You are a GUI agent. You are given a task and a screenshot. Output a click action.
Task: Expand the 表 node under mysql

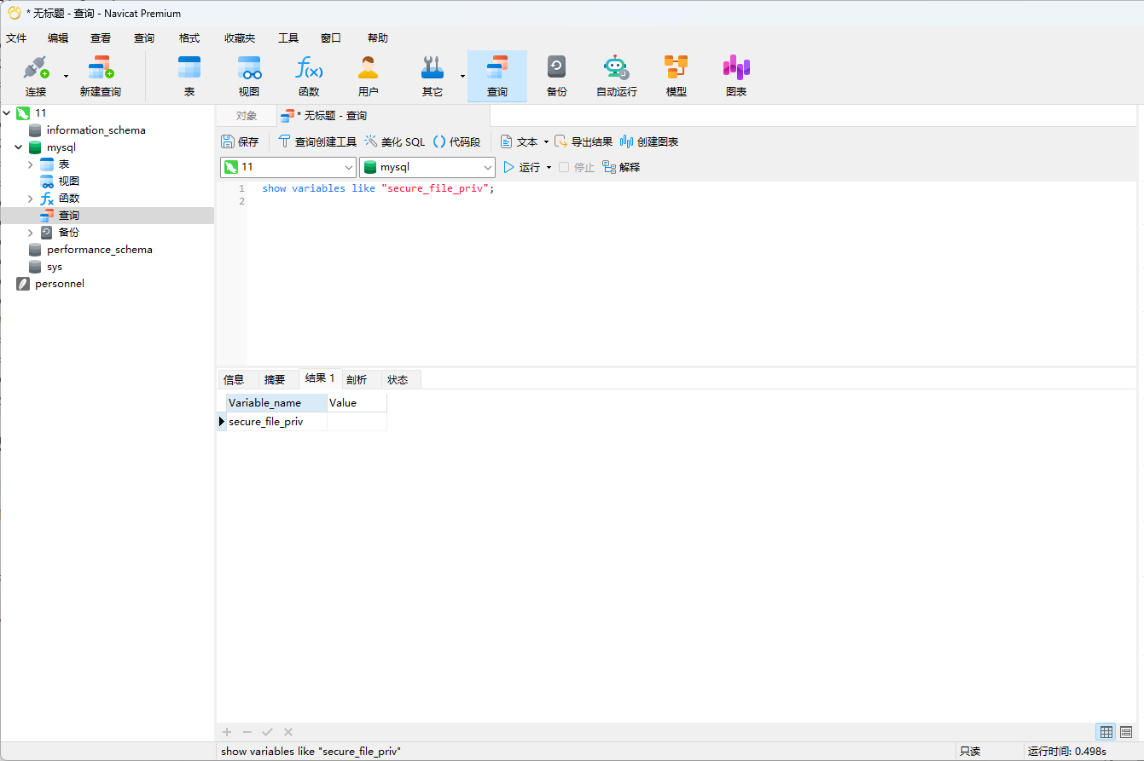click(x=31, y=164)
